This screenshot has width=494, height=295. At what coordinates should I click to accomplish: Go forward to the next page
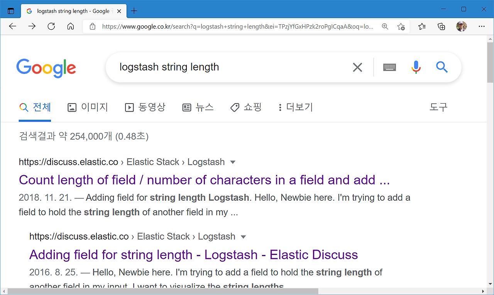pos(32,26)
